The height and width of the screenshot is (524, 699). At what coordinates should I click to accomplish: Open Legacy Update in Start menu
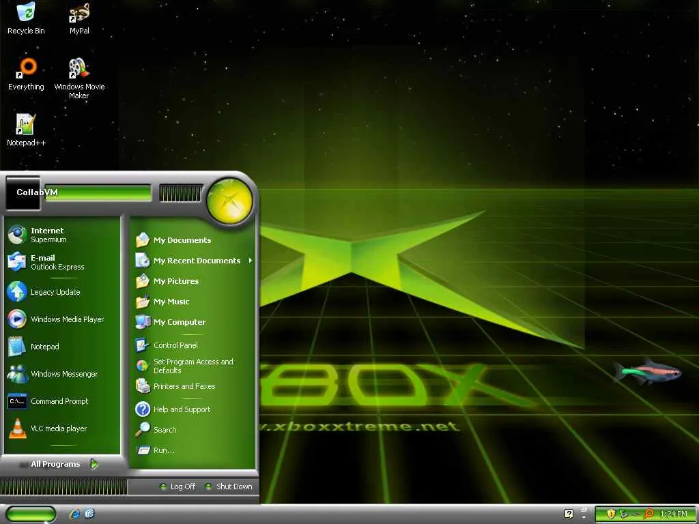62,292
